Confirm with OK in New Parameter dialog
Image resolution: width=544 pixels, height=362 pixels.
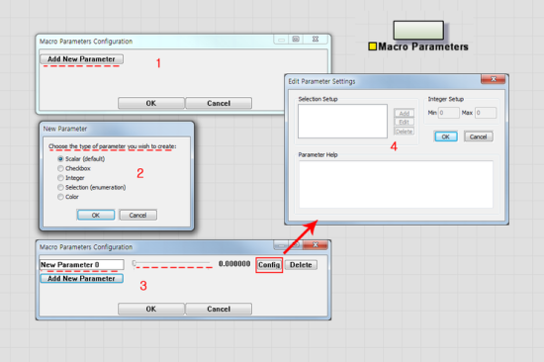96,216
